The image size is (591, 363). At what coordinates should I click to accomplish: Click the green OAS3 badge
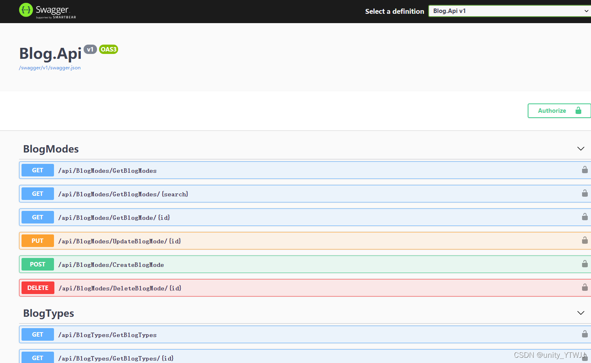(x=108, y=49)
